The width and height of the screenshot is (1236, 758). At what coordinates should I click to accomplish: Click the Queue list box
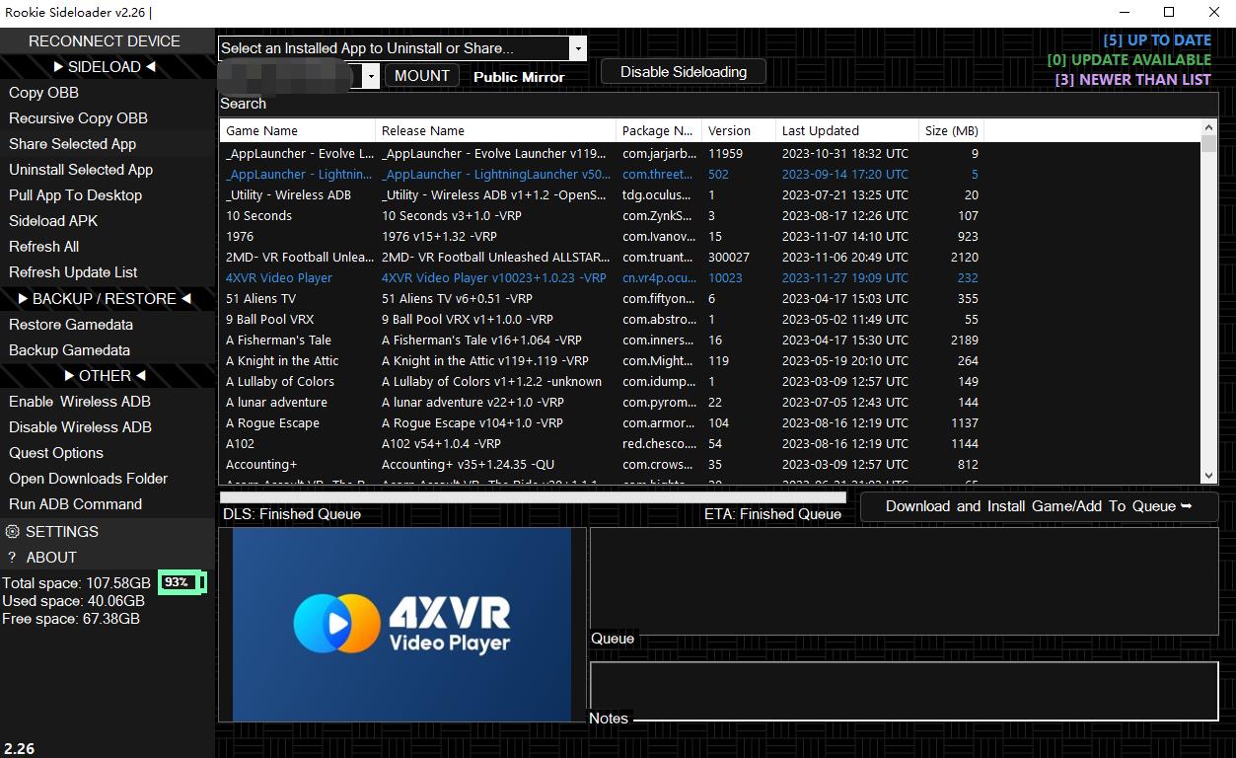pyautogui.click(x=904, y=581)
